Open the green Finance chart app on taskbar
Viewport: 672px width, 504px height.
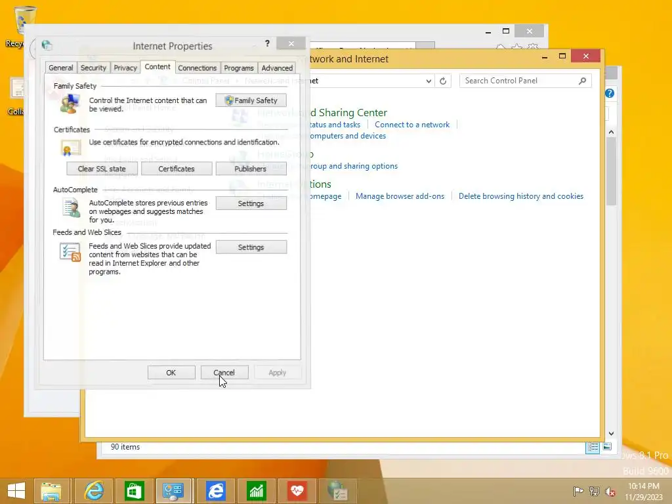click(257, 491)
